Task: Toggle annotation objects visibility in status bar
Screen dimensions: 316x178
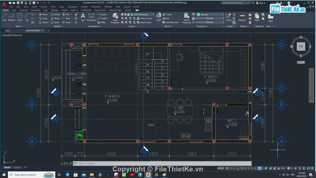Action: point(270,168)
